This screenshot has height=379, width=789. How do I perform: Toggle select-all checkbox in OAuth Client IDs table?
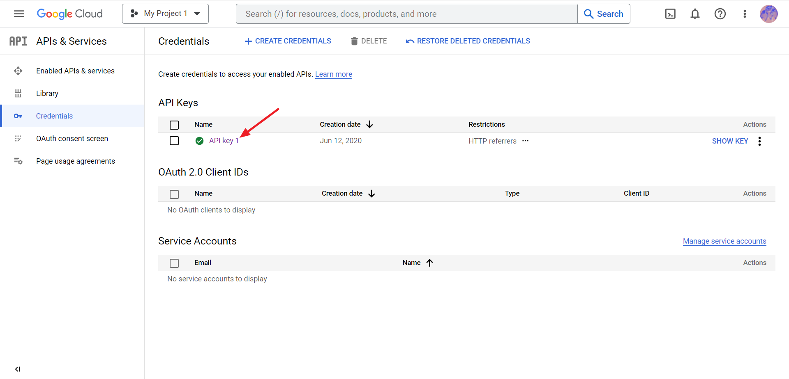coord(174,194)
